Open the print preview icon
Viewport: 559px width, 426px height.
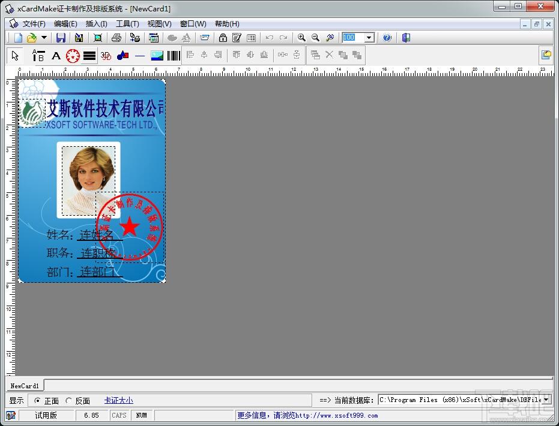[154, 38]
